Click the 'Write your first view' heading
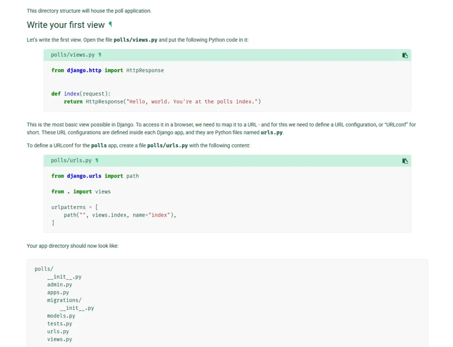The height and width of the screenshot is (347, 453). [65, 25]
